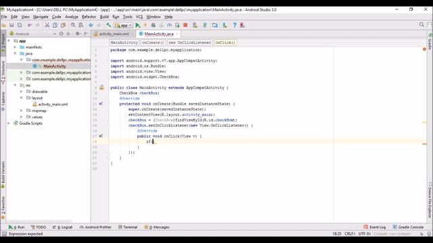The width and height of the screenshot is (433, 243).
Task: Click the Synchronize toolbar icon
Action: (x=20, y=26)
